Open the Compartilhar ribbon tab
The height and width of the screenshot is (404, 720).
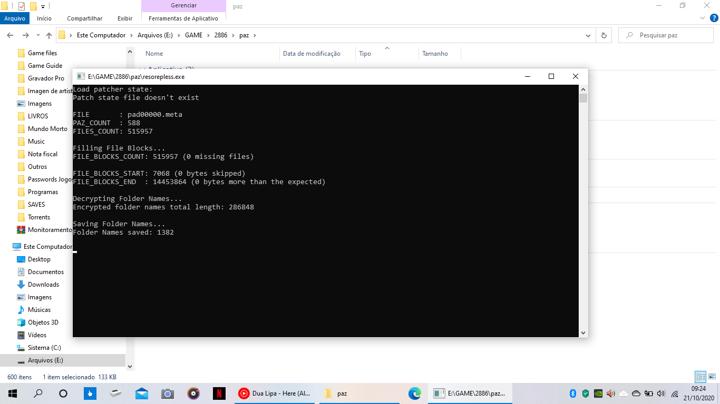(x=84, y=18)
